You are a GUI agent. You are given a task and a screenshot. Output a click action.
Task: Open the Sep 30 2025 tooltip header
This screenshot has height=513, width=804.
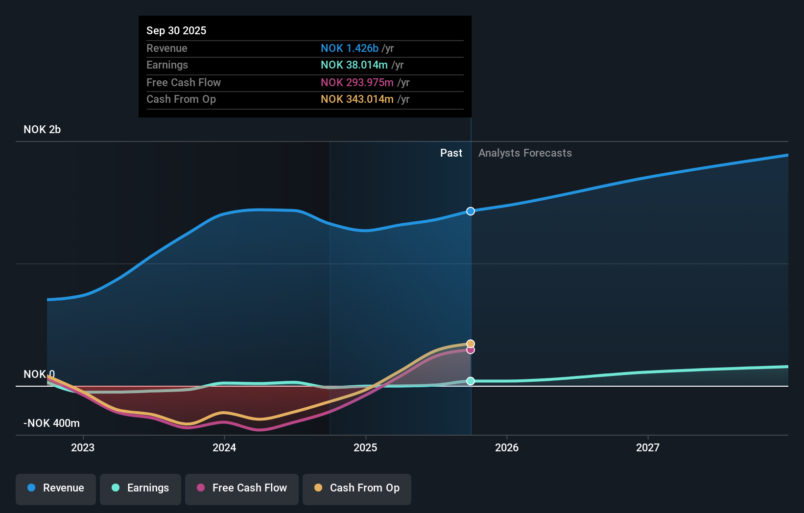[x=176, y=30]
